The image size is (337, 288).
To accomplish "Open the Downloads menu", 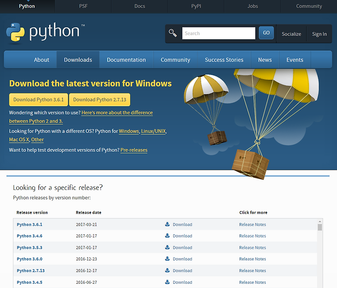I will 78,60.
